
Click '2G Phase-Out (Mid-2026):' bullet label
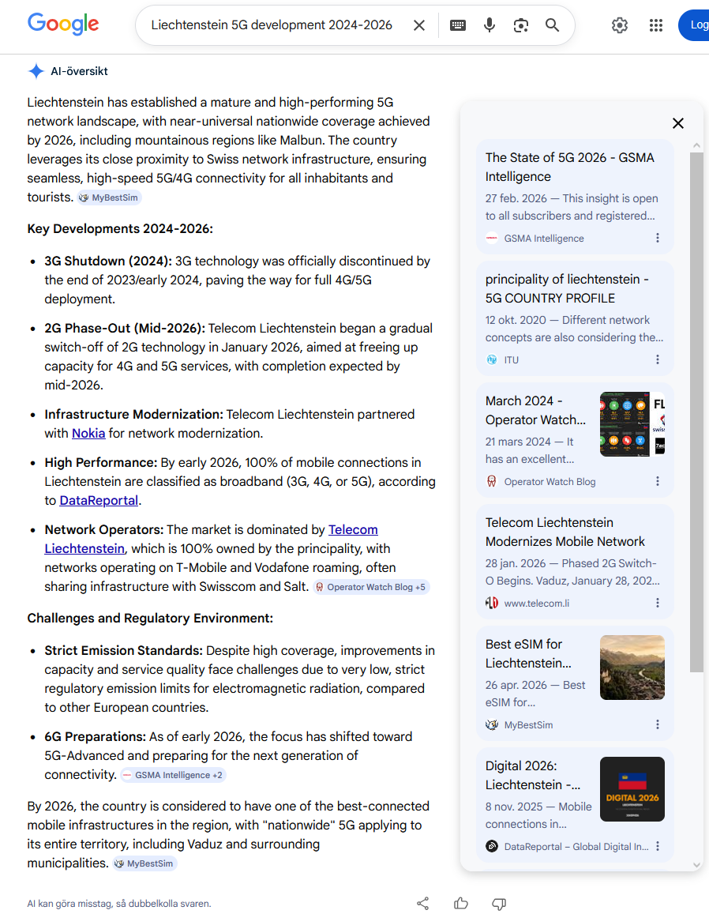125,328
